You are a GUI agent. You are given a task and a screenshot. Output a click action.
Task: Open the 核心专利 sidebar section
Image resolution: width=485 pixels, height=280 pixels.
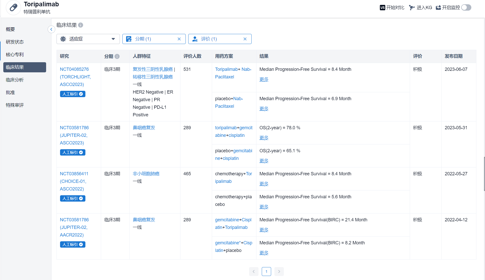pyautogui.click(x=15, y=55)
